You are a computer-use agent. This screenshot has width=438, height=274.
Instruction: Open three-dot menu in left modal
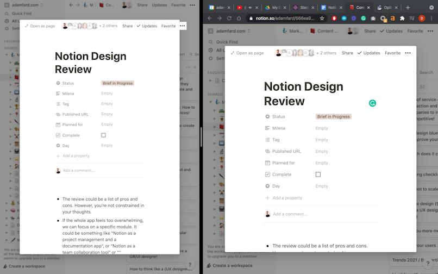click(x=183, y=26)
